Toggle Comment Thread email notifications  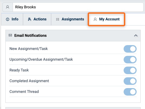coord(130,92)
